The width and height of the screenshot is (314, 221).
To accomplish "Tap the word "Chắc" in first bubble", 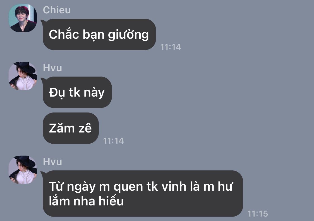I will click(x=64, y=34).
